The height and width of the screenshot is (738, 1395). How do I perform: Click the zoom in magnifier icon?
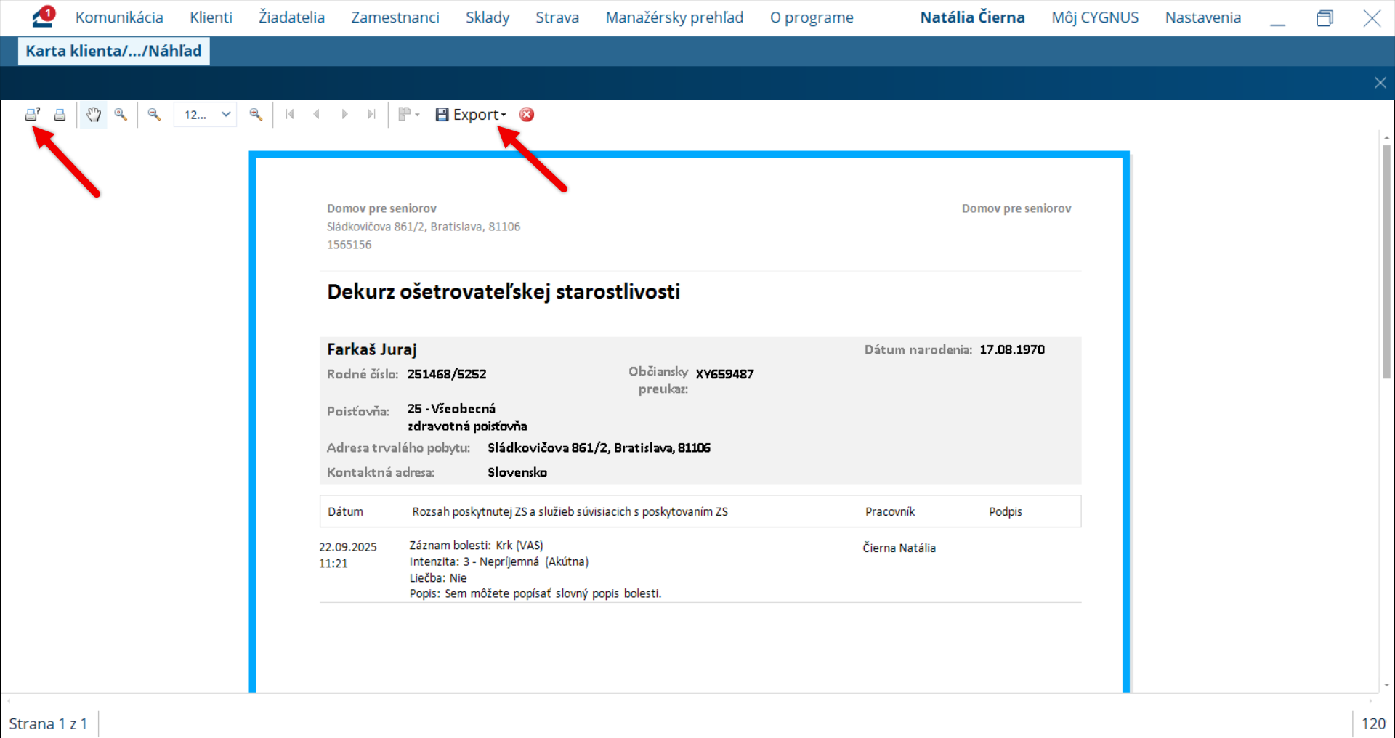256,115
